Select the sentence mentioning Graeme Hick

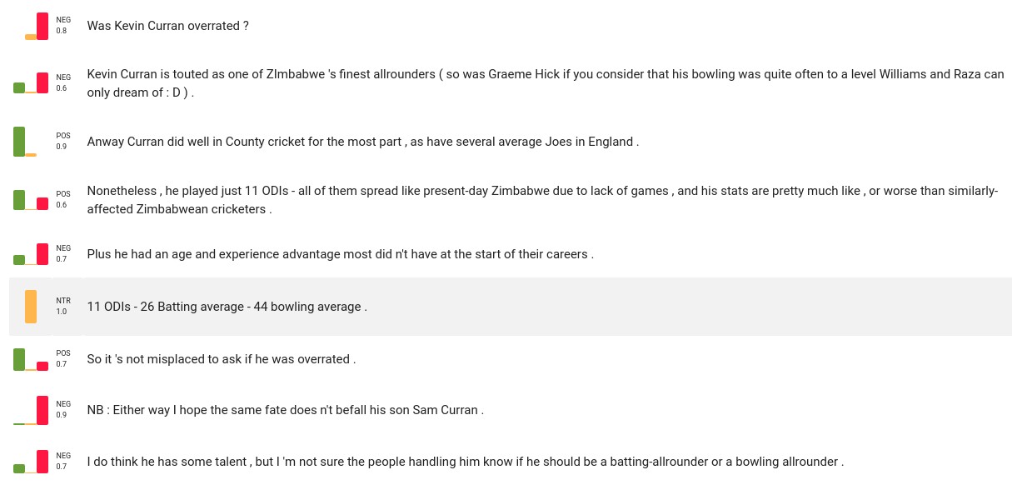point(545,83)
